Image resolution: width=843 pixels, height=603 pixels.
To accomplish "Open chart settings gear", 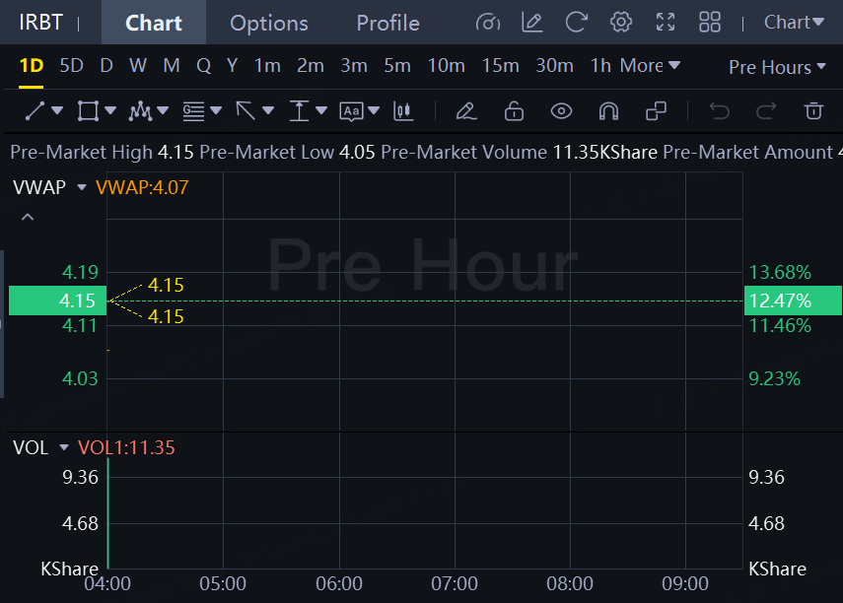I will click(620, 22).
